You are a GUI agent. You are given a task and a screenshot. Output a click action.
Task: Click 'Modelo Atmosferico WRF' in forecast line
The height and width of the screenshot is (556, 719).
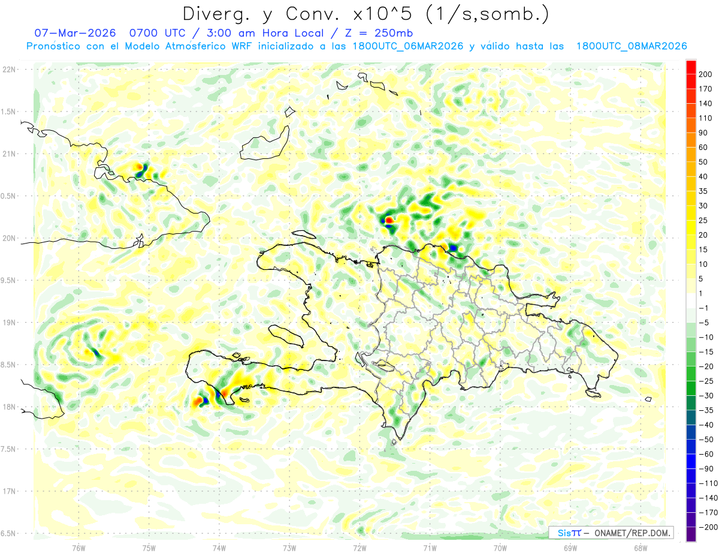click(x=189, y=46)
